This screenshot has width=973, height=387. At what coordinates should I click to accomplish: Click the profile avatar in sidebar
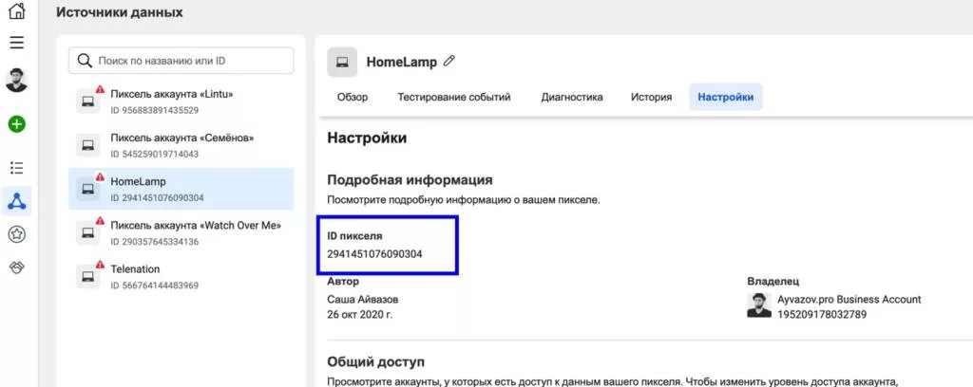[x=17, y=81]
